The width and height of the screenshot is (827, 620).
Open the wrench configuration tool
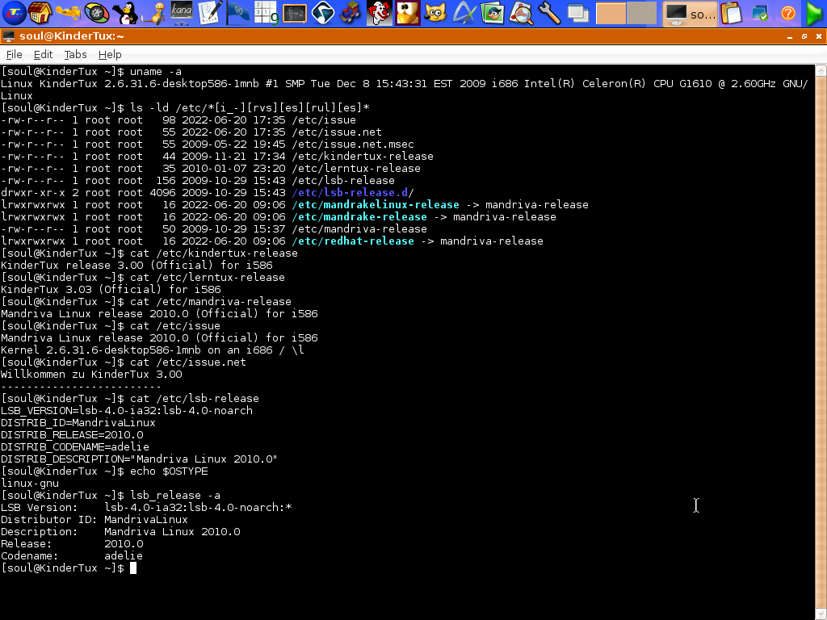(x=549, y=13)
